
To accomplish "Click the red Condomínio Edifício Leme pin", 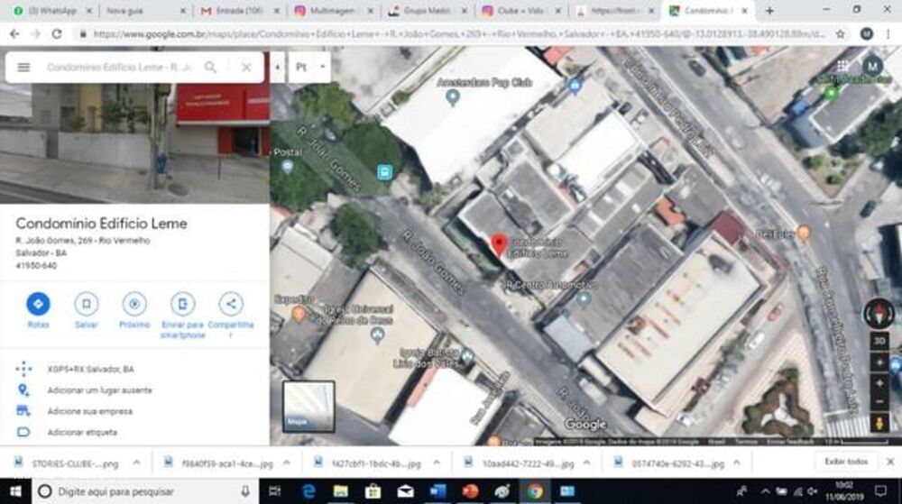I will point(499,245).
